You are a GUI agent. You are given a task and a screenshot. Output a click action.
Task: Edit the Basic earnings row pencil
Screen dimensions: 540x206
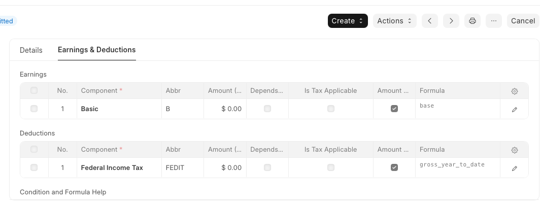(514, 110)
